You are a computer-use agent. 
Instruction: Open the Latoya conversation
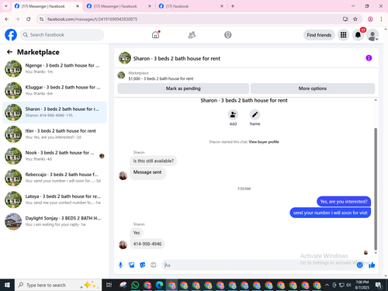click(54, 199)
